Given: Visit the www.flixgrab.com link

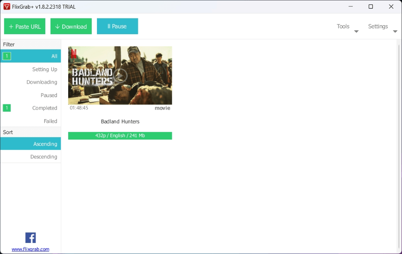Looking at the screenshot, I should tap(30, 249).
